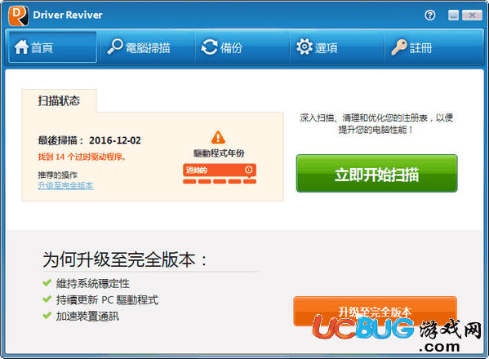489x359 pixels.
Task: Select the 扫描状态 panel tab
Action: 59,100
